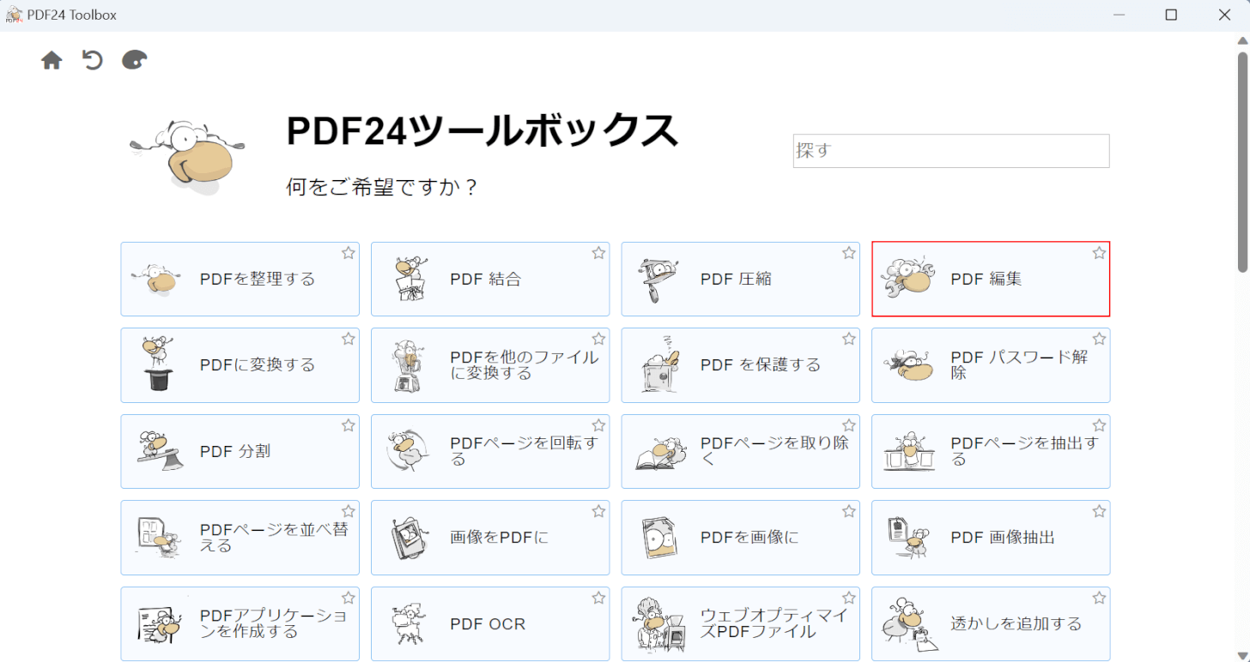Favorite the PDF 結合 tile star
Screen dimensions: 1250x662
tap(598, 253)
